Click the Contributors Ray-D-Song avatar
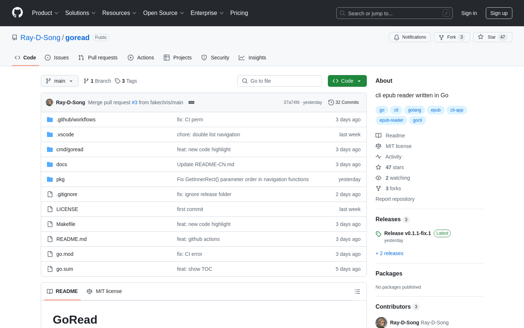 [x=381, y=323]
